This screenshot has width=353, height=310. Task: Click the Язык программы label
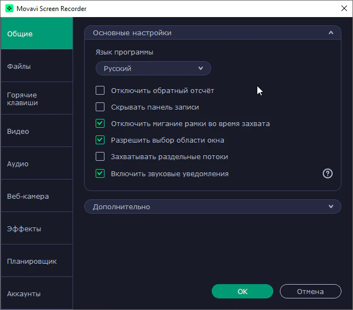click(124, 52)
